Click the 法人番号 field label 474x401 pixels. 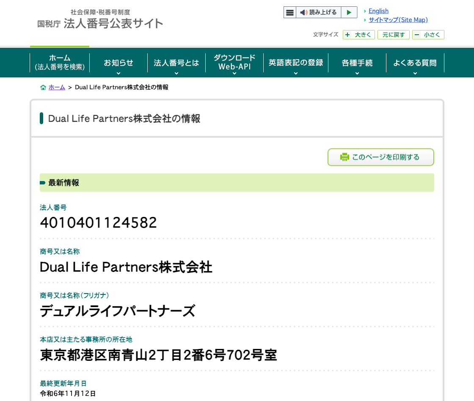pyautogui.click(x=53, y=207)
